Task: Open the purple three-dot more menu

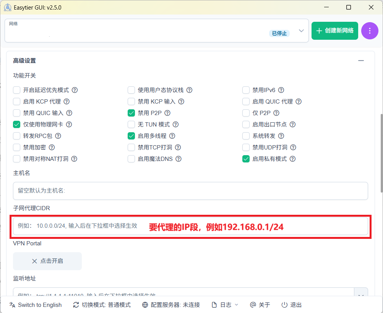Action: (x=370, y=31)
